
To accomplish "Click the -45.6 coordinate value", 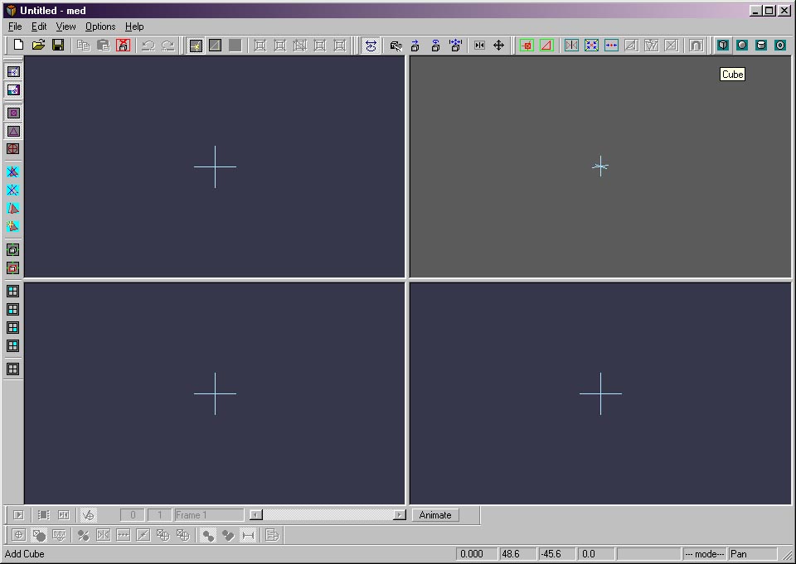I will (x=551, y=554).
